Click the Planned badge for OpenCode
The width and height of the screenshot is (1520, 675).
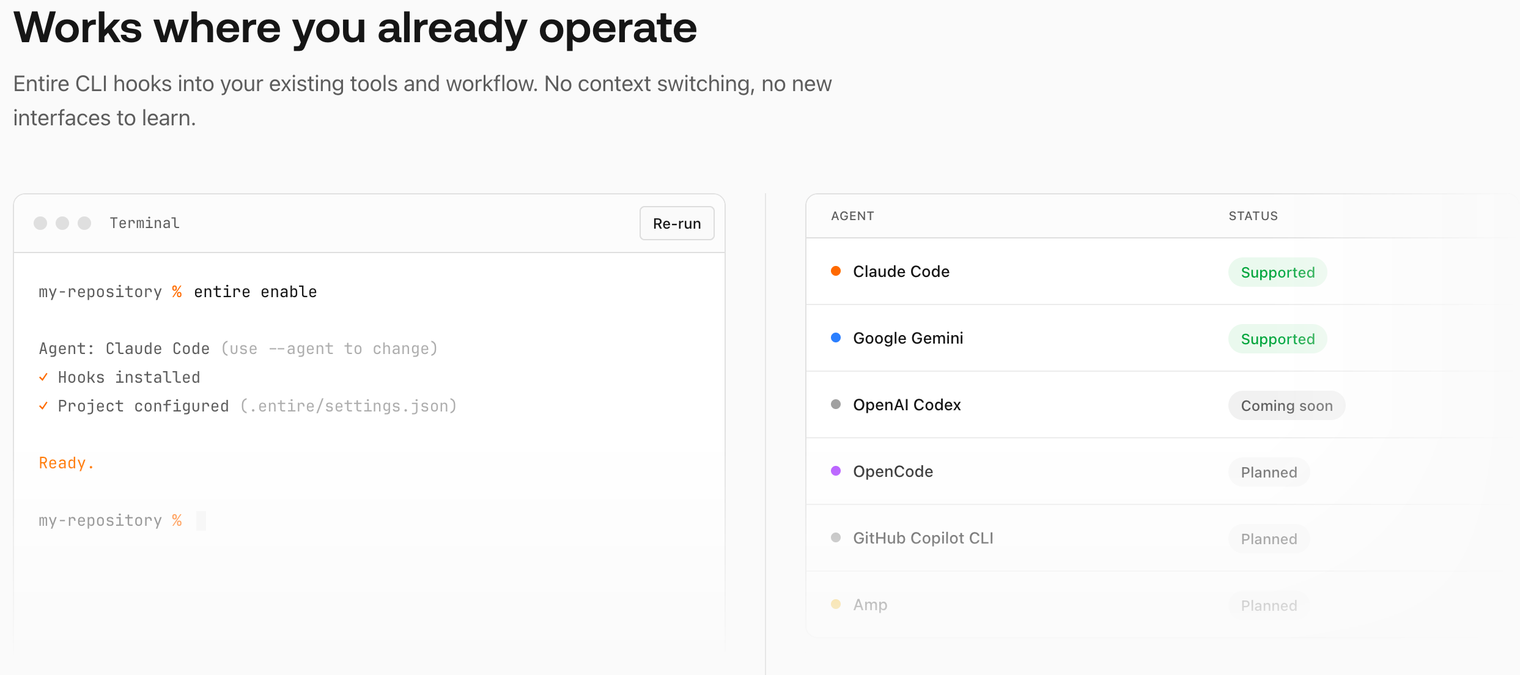[1269, 472]
